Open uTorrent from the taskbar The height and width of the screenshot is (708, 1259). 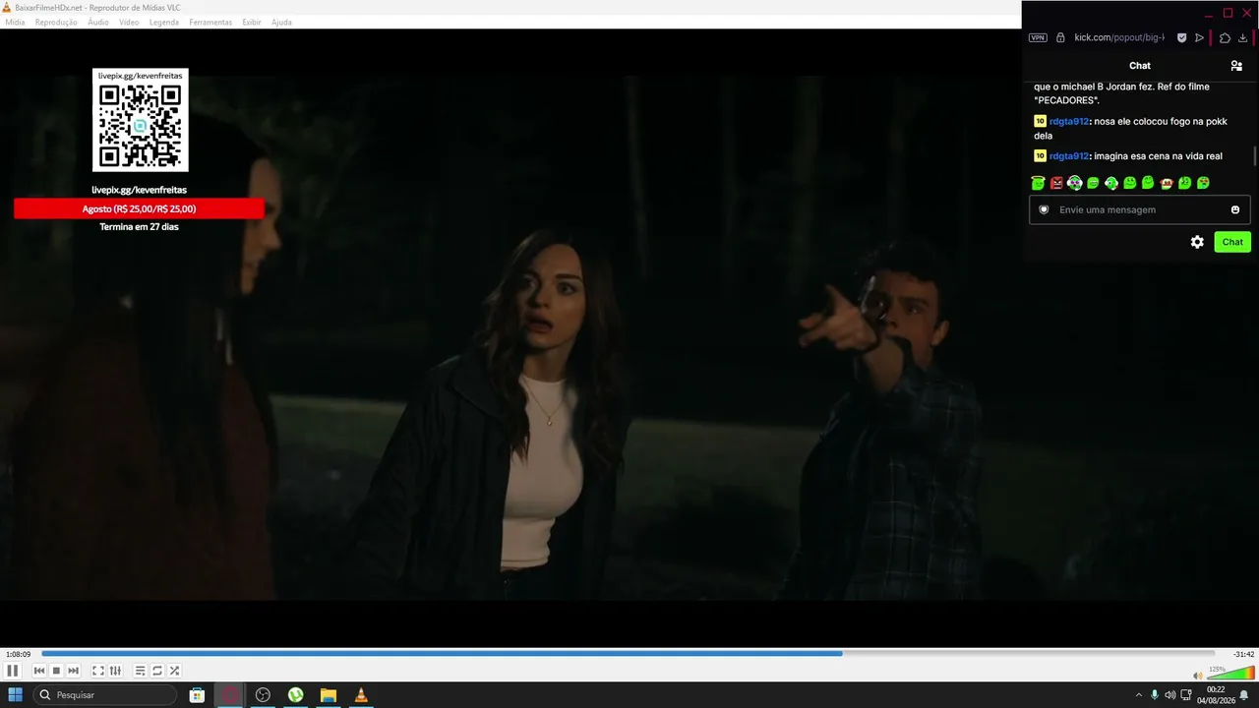pyautogui.click(x=295, y=695)
